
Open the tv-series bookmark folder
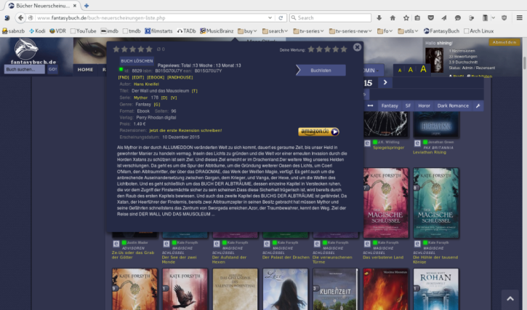pos(307,31)
